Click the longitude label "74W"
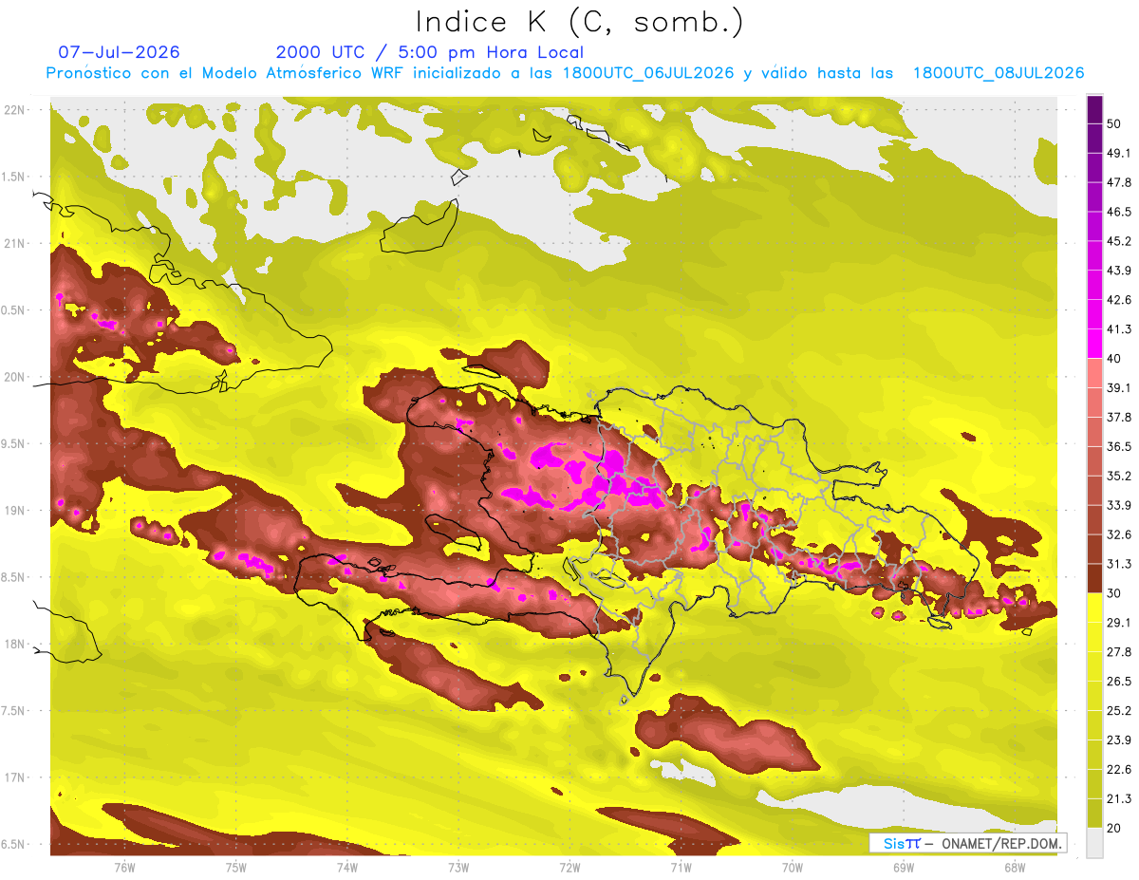This screenshot has height=880, width=1139. click(x=347, y=868)
